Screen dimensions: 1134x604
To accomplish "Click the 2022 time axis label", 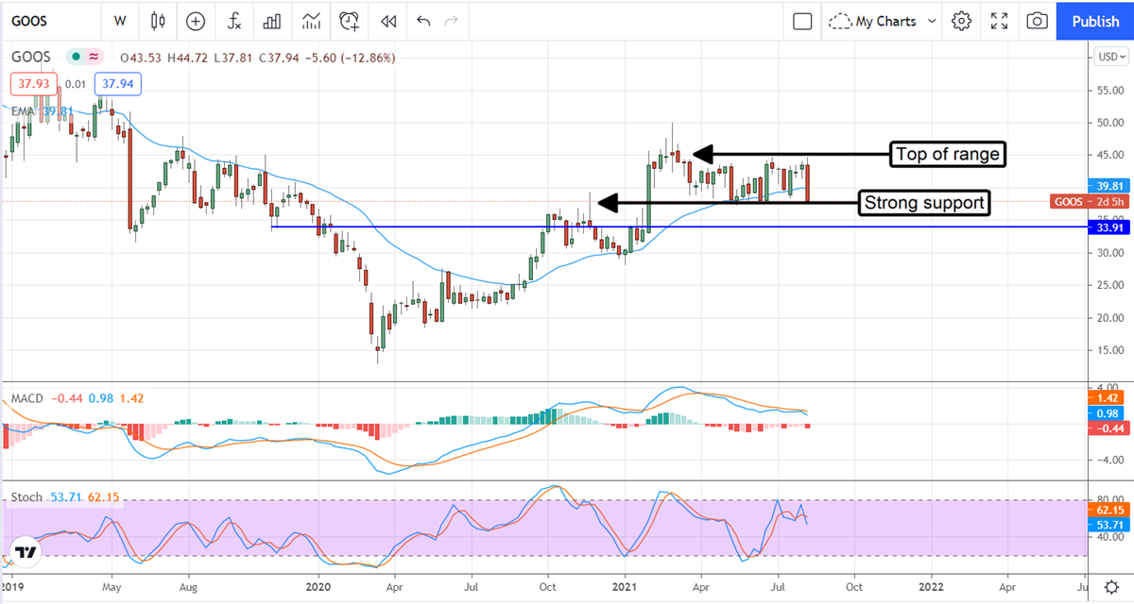I will point(931,585).
